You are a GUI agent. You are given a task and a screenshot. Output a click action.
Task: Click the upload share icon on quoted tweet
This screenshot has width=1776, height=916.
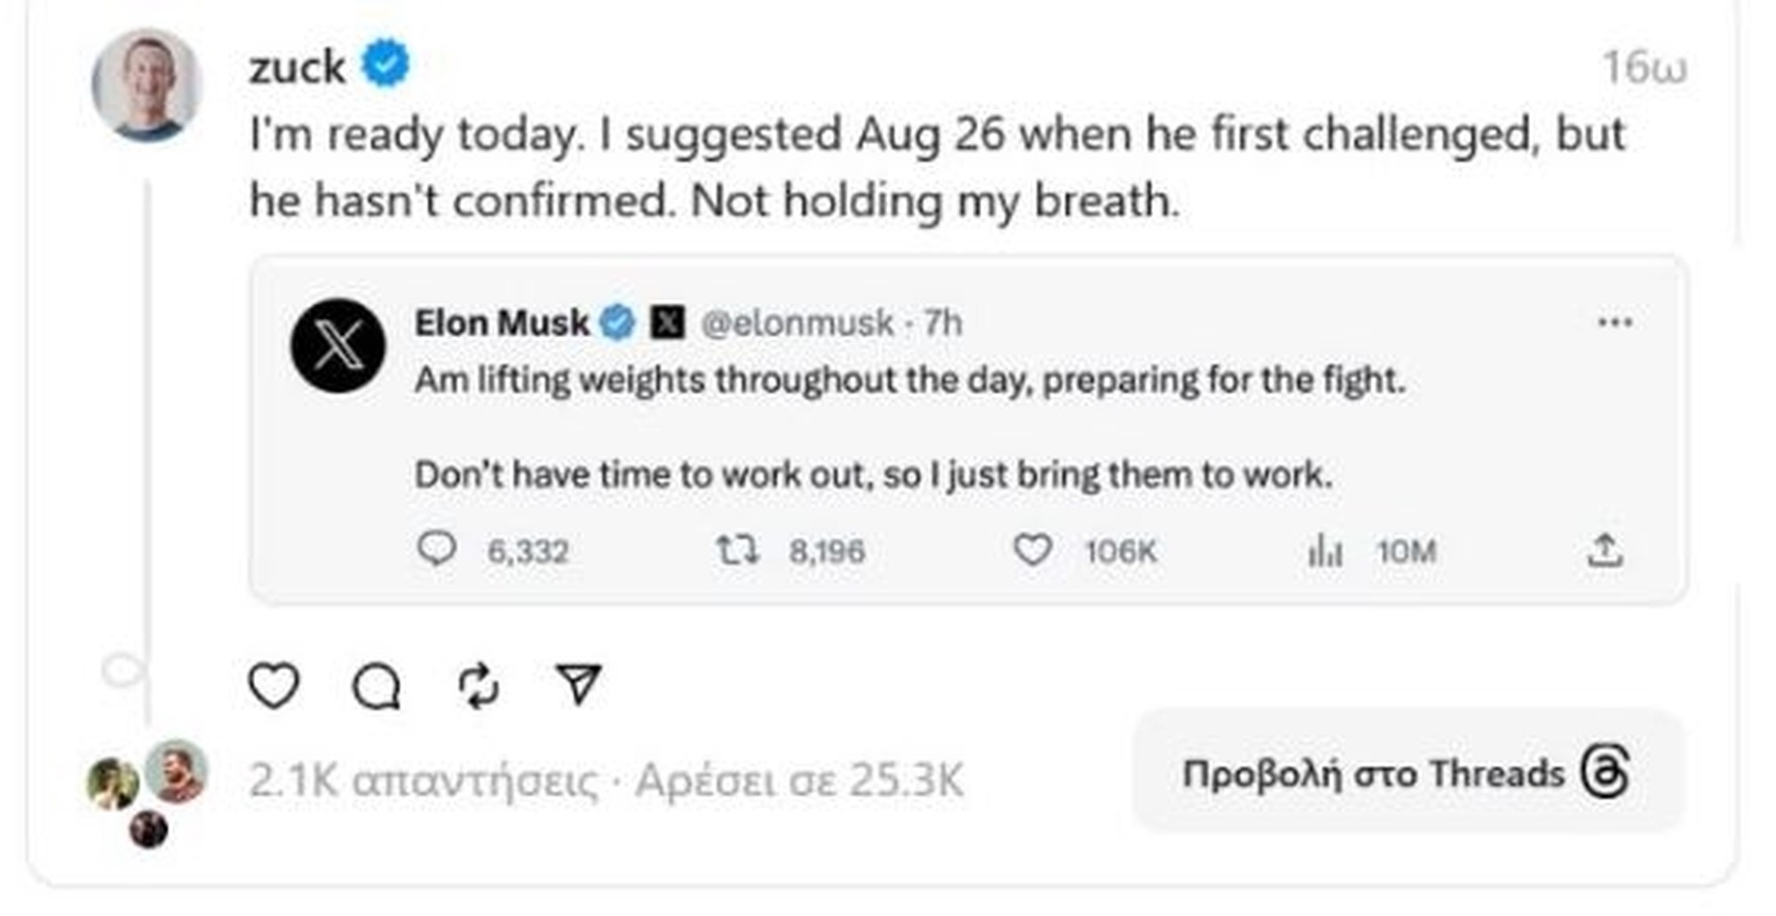point(1605,550)
